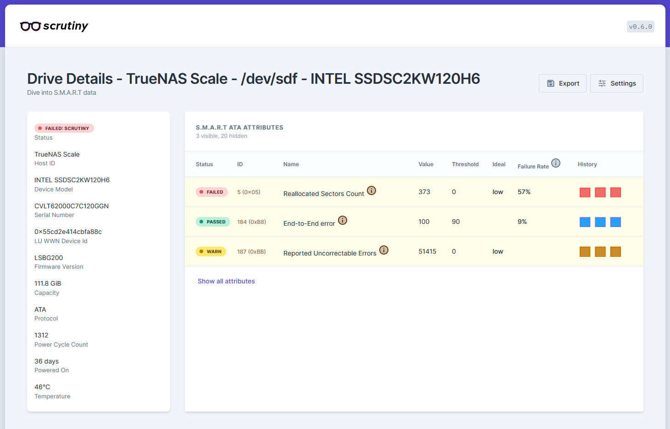This screenshot has height=429, width=670.
Task: Click the Status column header
Action: pyautogui.click(x=205, y=164)
